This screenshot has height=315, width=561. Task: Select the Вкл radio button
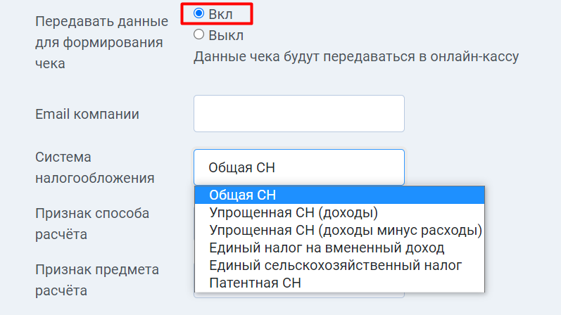click(199, 13)
